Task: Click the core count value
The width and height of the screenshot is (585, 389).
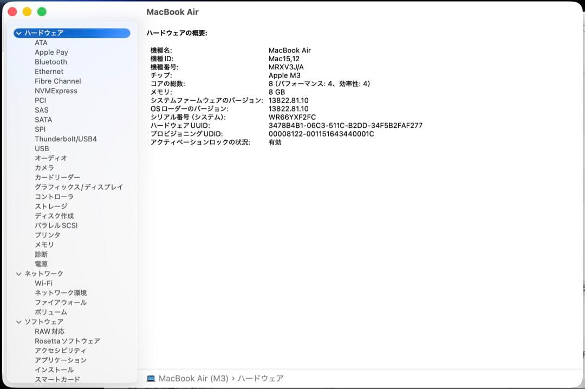Action: tap(320, 84)
